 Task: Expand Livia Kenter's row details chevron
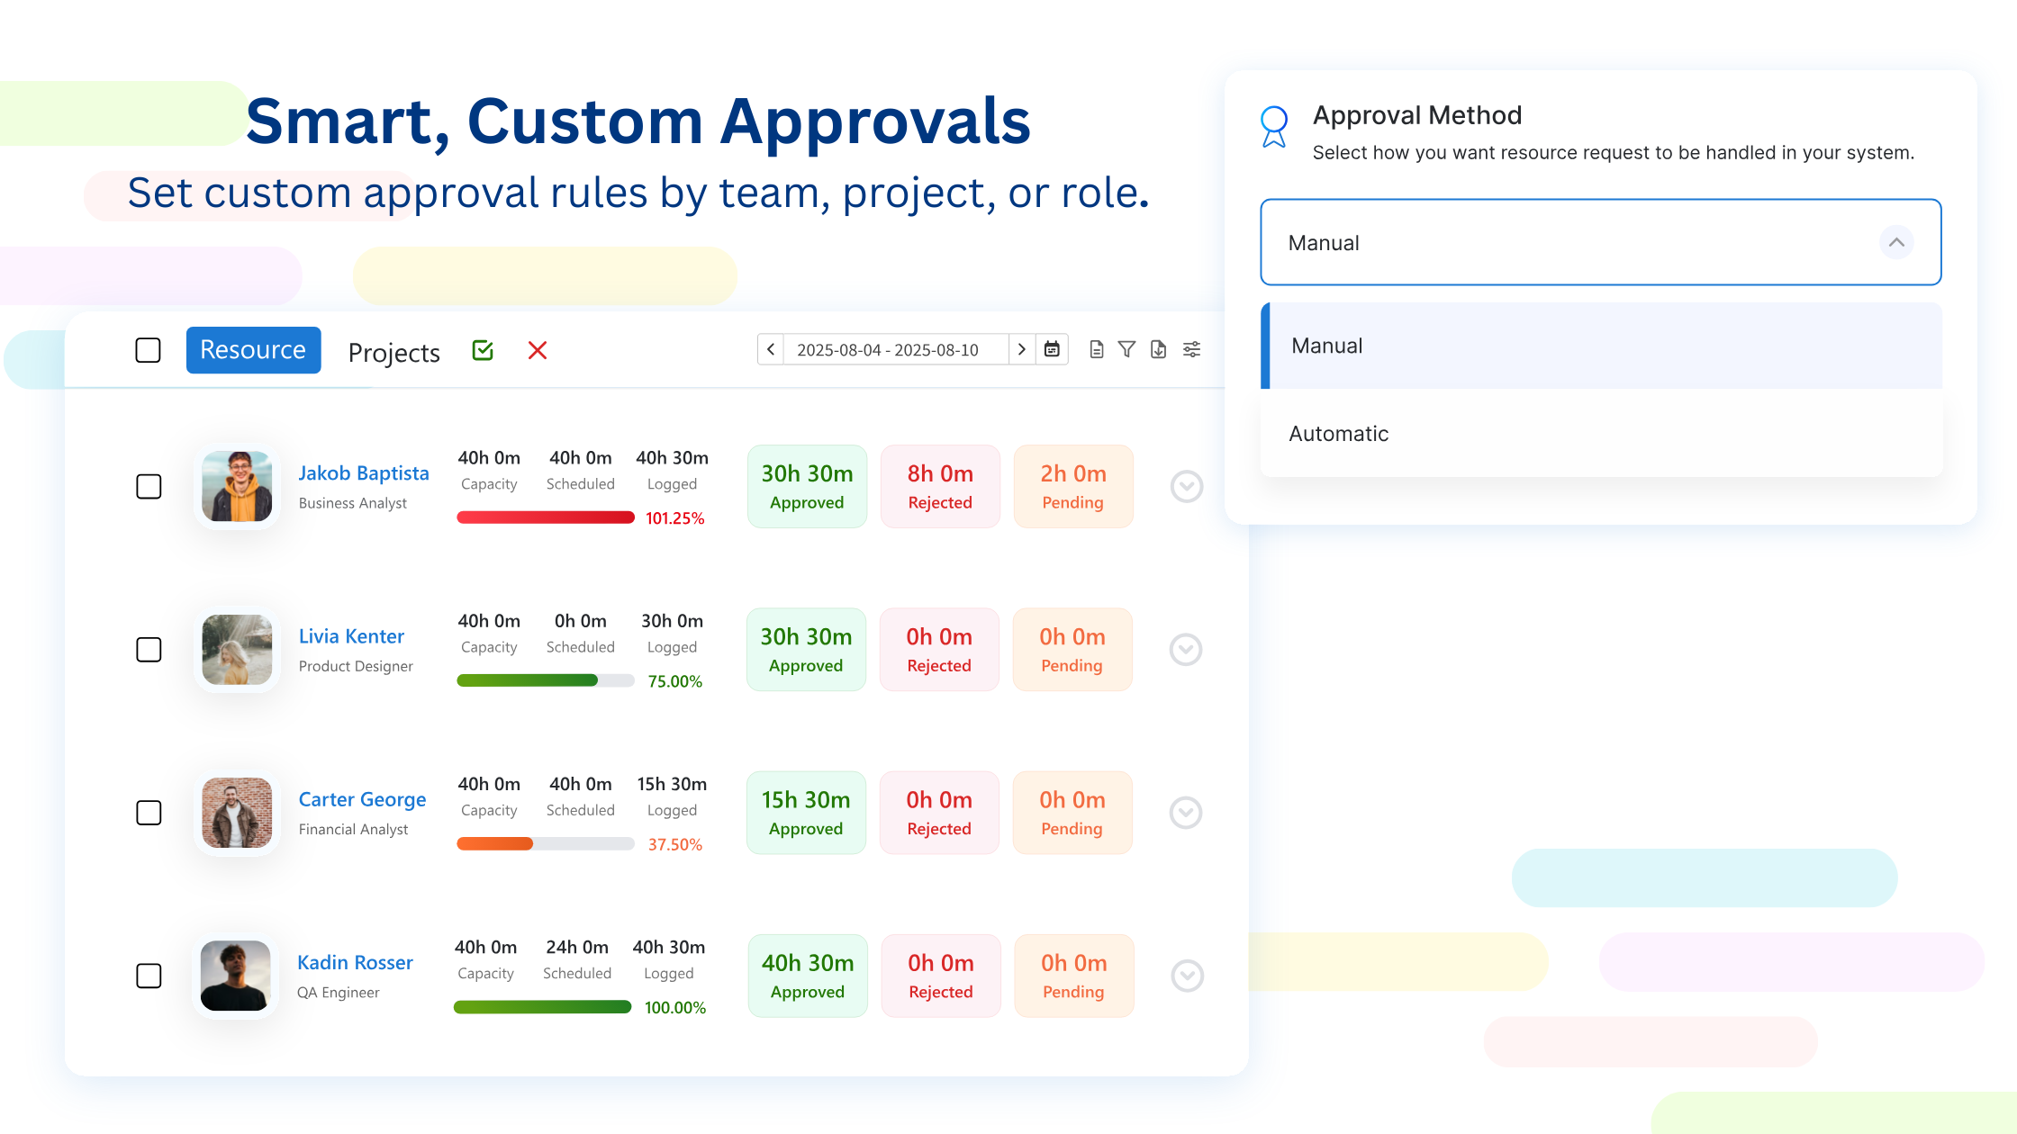click(1186, 650)
